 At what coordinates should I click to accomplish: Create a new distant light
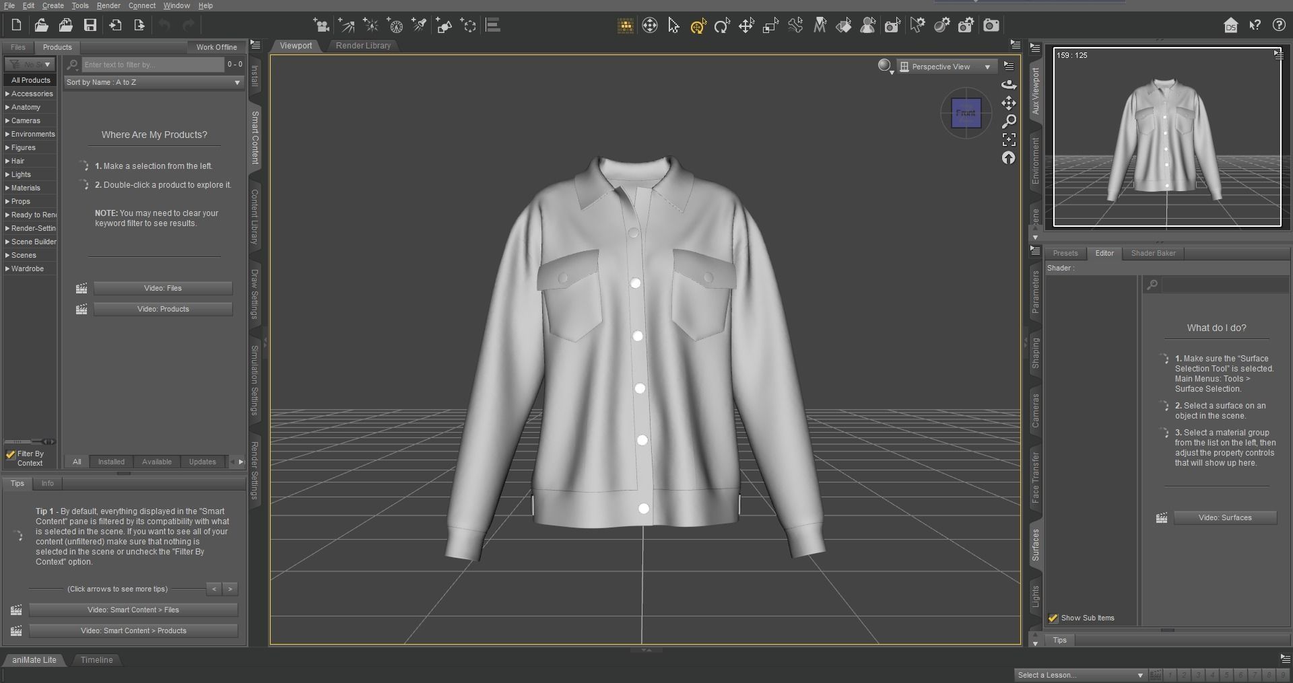pyautogui.click(x=346, y=26)
